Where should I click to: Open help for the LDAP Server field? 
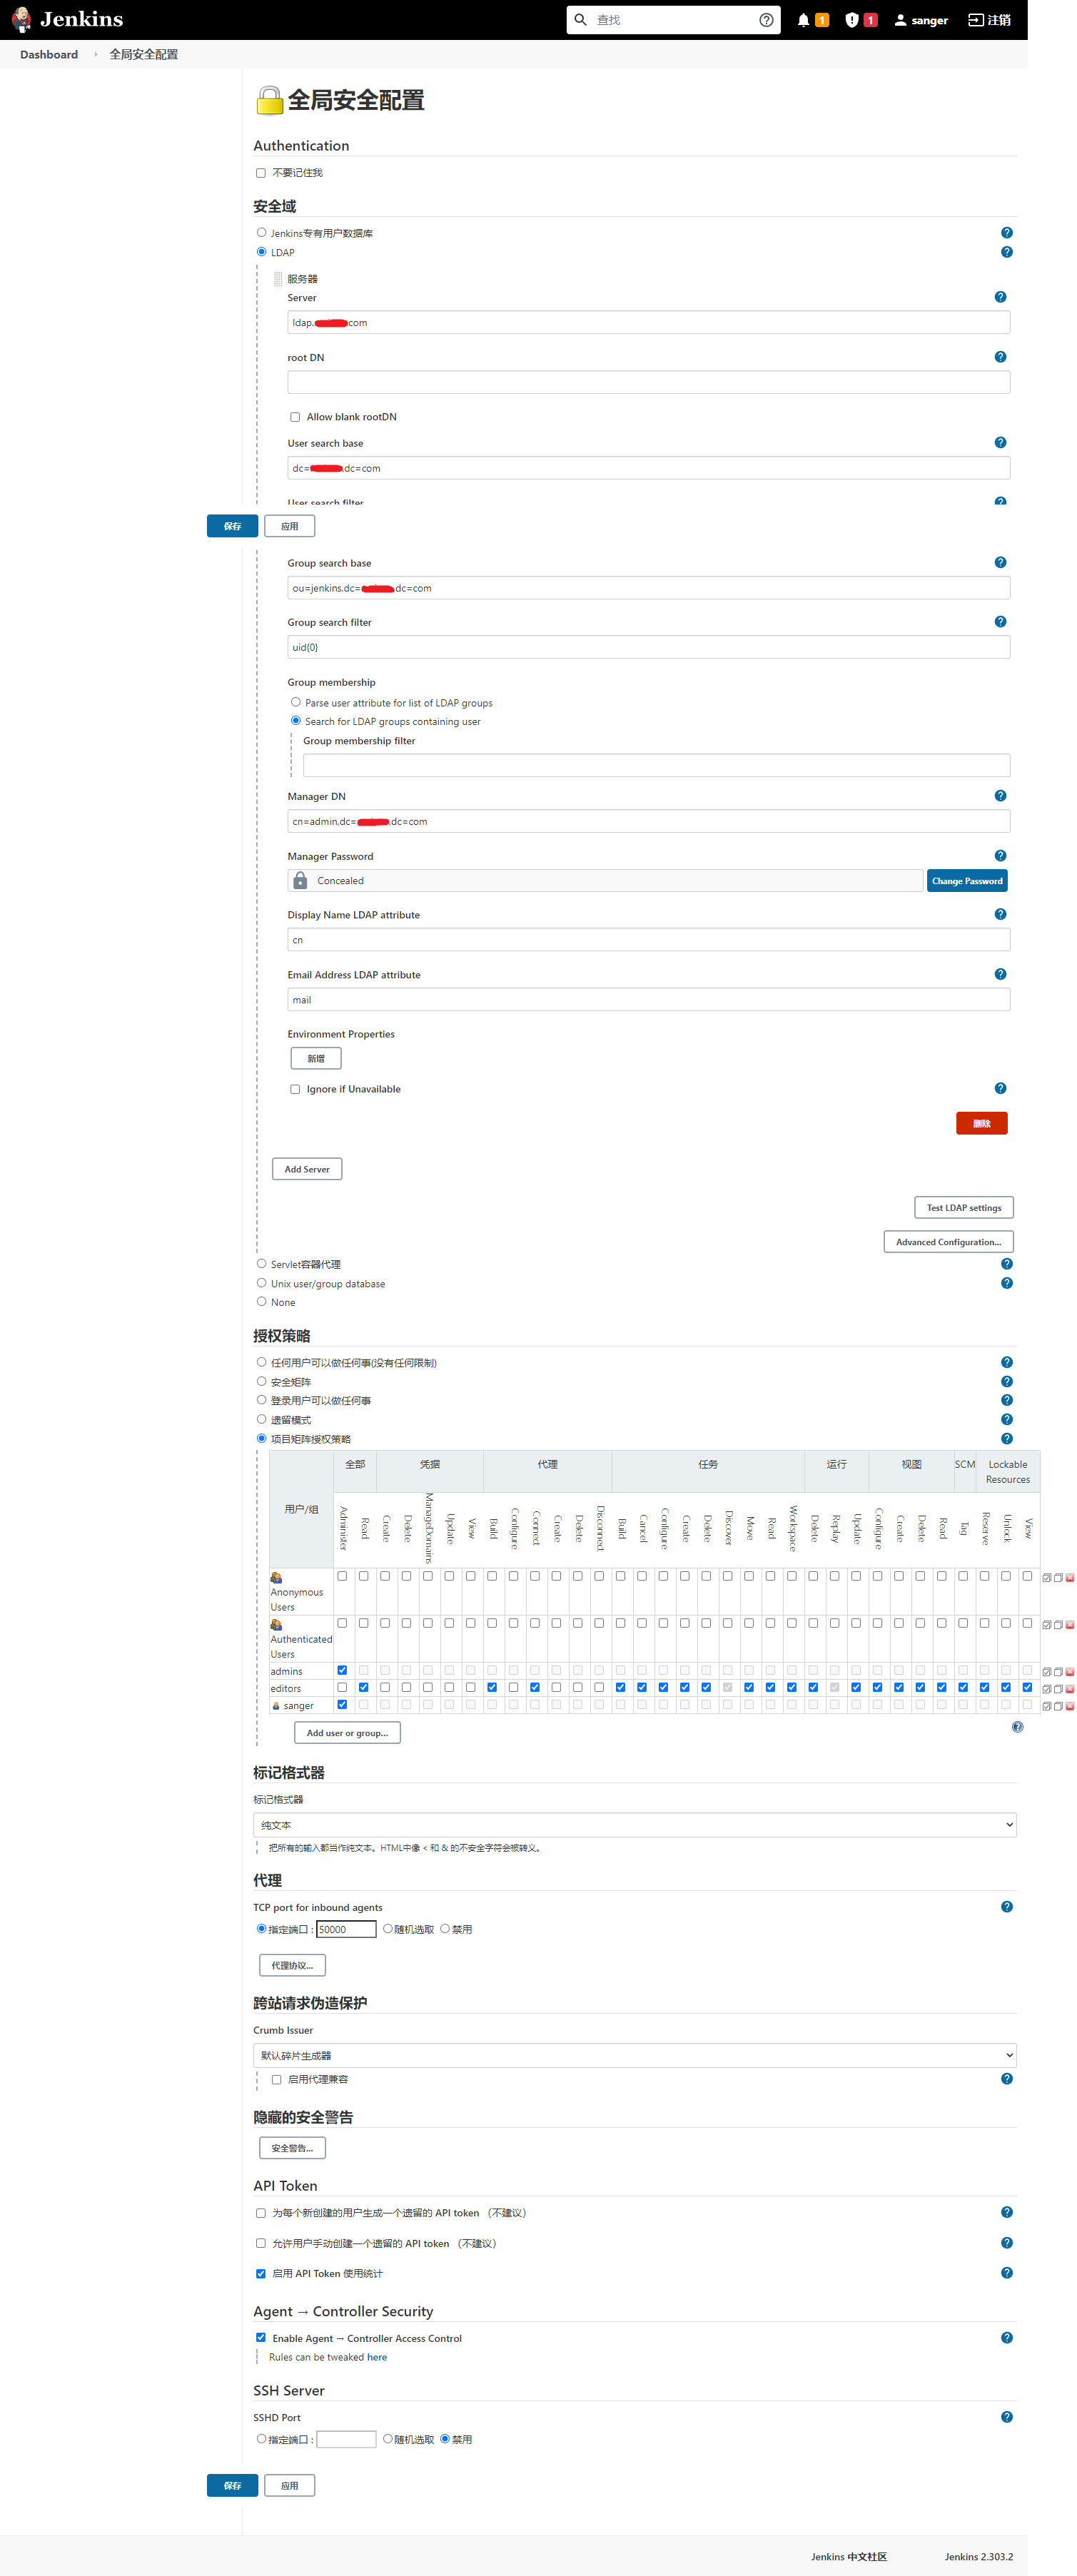pos(1000,297)
